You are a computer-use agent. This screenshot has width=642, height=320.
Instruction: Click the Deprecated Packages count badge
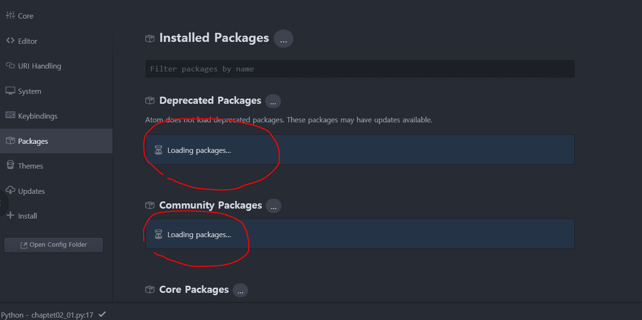pyautogui.click(x=273, y=101)
